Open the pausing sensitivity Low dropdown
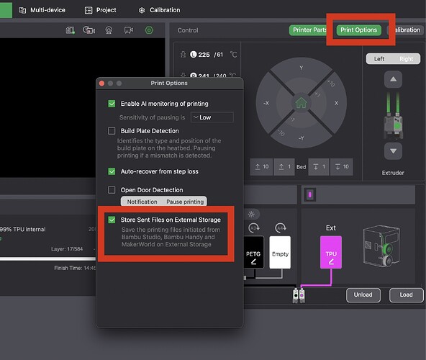426x360 pixels. (212, 117)
